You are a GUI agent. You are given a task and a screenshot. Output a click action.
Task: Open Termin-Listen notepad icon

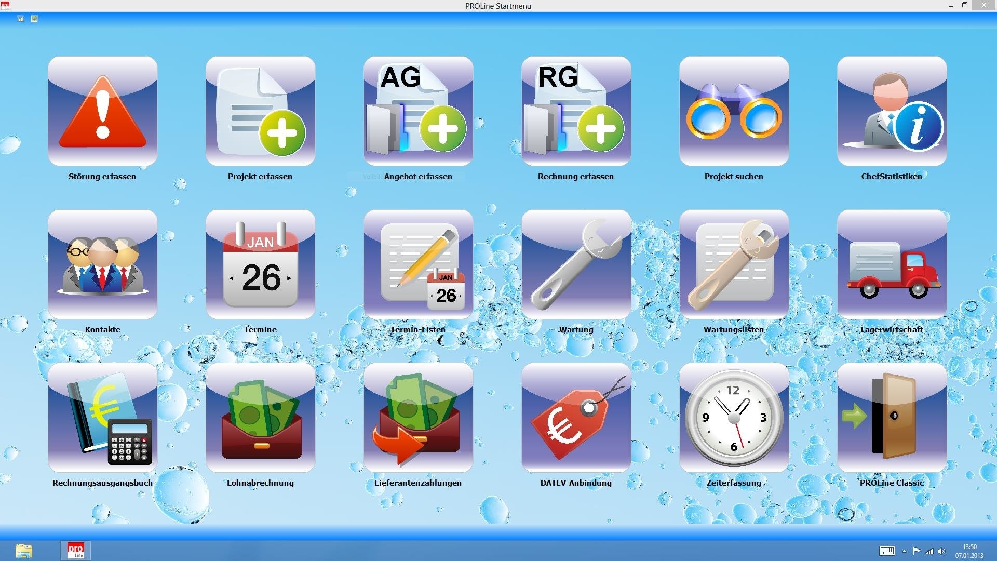tap(419, 264)
